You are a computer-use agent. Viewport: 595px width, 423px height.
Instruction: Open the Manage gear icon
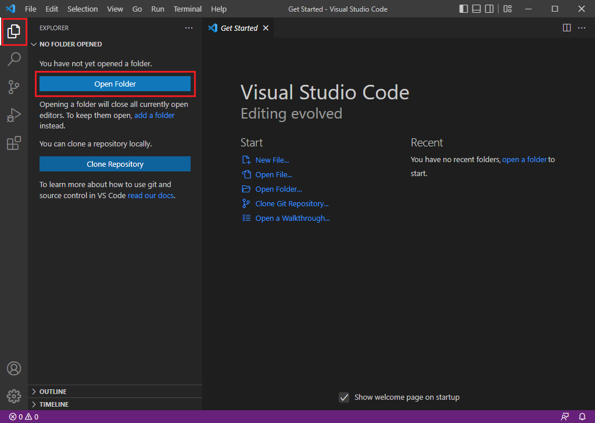(x=14, y=396)
